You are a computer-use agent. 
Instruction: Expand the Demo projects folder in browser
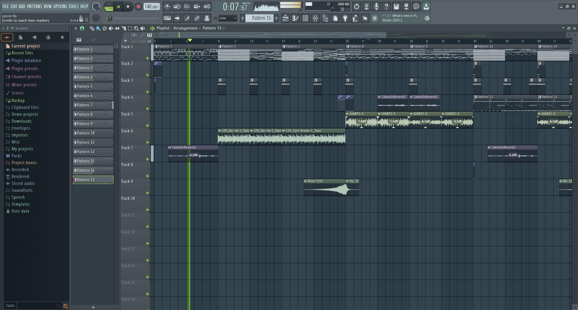click(x=25, y=114)
